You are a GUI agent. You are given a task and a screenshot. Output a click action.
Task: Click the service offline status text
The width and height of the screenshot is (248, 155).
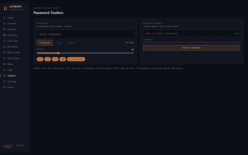tap(15, 145)
